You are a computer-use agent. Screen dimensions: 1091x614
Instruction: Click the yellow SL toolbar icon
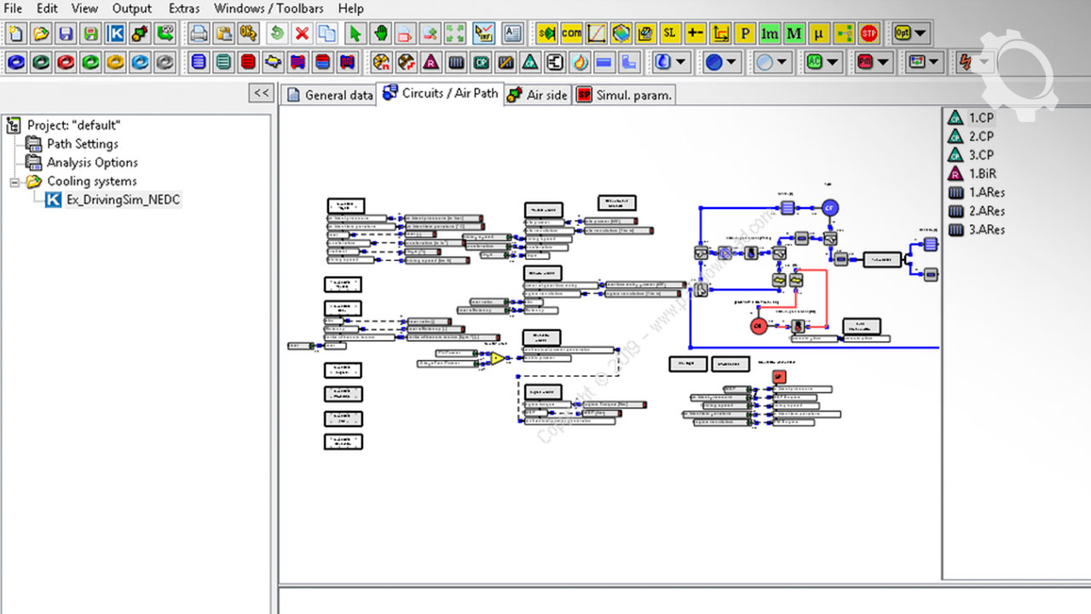[x=670, y=34]
